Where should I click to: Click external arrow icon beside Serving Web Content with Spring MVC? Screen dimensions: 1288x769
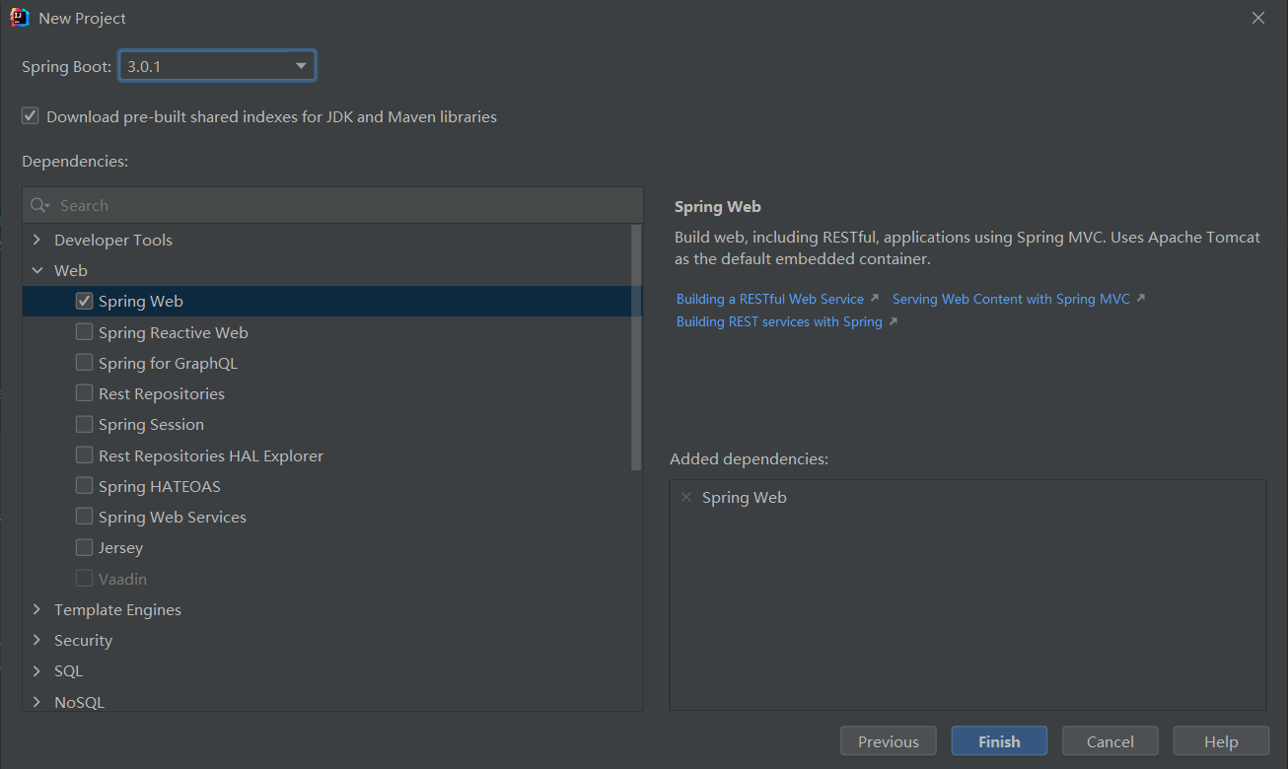(x=1140, y=298)
